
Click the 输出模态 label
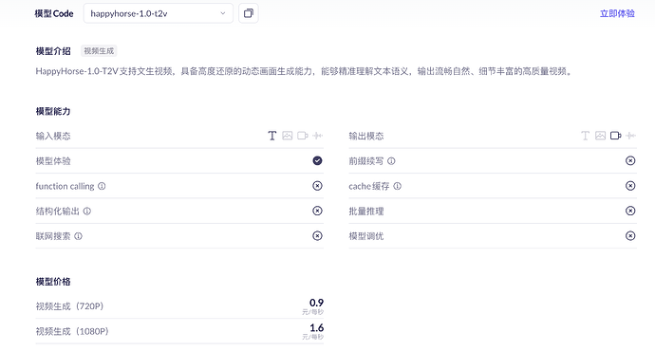click(366, 136)
